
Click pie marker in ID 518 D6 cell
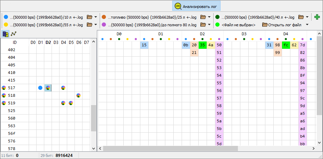coord(79,95)
